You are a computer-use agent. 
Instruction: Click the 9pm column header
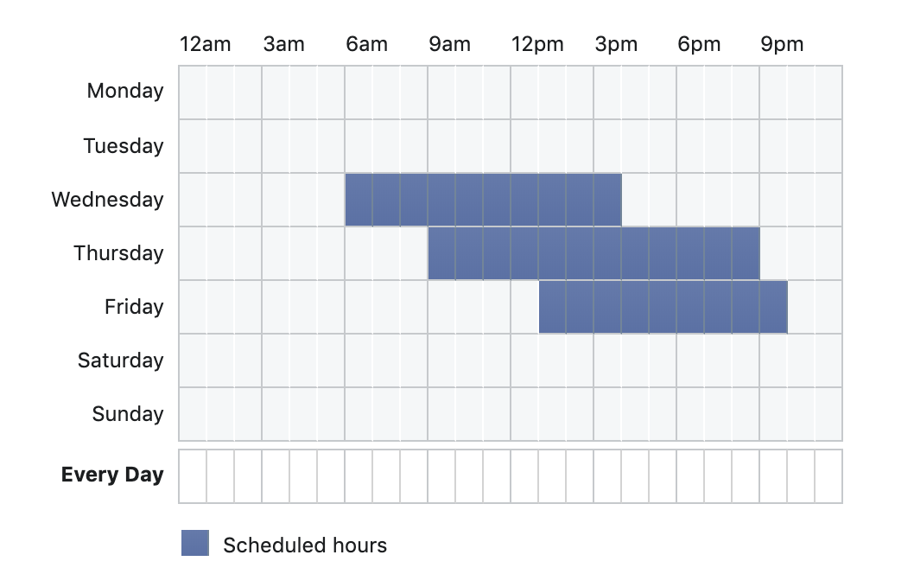[782, 45]
